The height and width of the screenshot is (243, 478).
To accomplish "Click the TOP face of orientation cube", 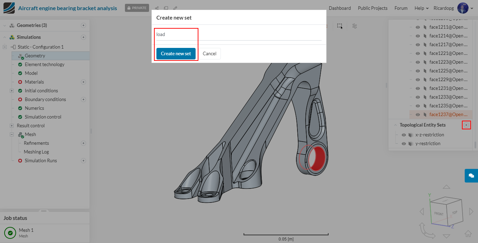I will (x=455, y=212).
